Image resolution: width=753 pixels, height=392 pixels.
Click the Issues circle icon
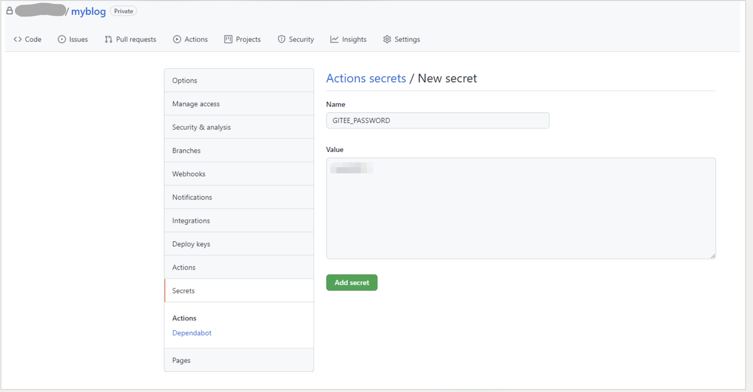(62, 39)
